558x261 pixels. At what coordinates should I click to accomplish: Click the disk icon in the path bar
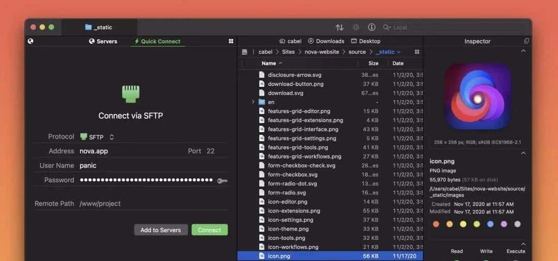click(x=245, y=52)
